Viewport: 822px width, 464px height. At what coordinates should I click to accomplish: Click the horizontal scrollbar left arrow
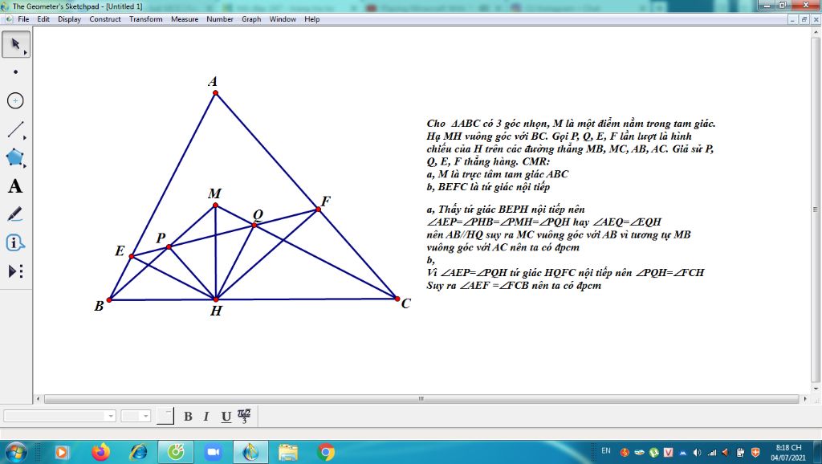[38, 399]
